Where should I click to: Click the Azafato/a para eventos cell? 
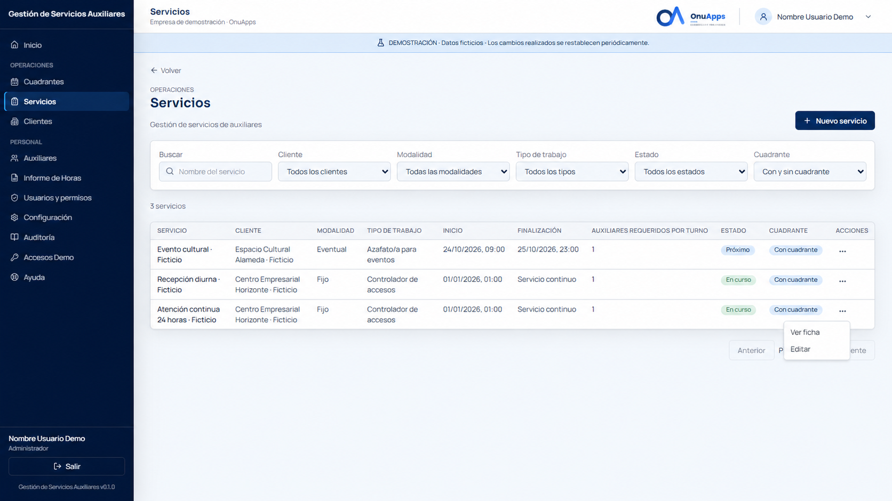click(392, 254)
